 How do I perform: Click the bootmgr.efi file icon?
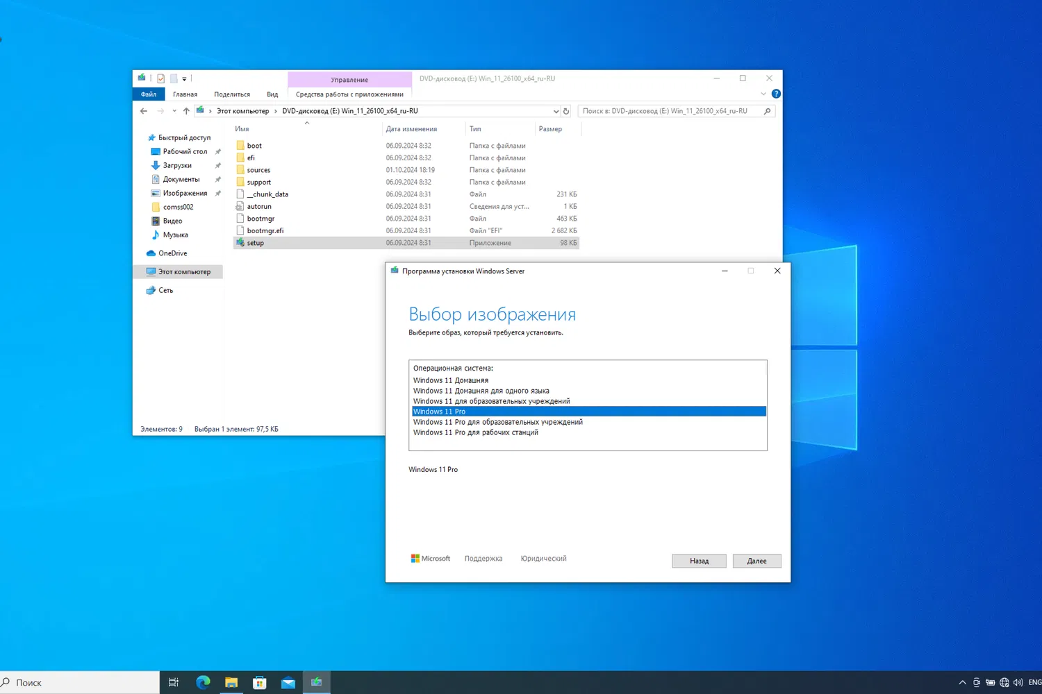[240, 230]
